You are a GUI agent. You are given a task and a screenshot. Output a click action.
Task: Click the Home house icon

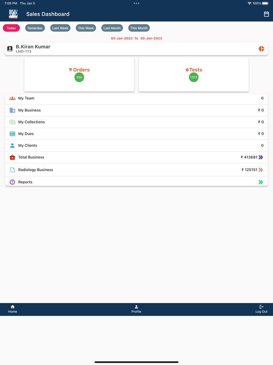tap(12, 307)
